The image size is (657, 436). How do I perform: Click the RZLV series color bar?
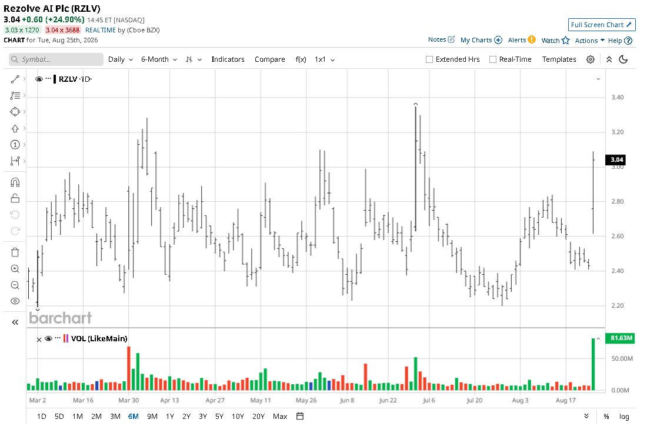pos(55,79)
